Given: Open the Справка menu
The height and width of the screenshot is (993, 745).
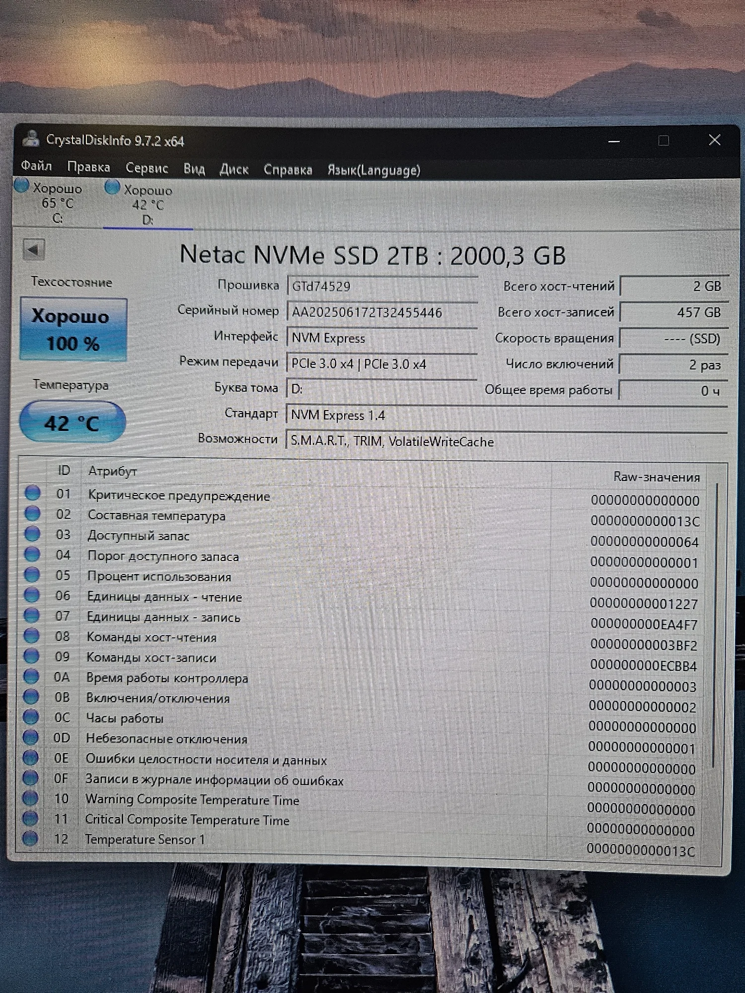Looking at the screenshot, I should [288, 170].
